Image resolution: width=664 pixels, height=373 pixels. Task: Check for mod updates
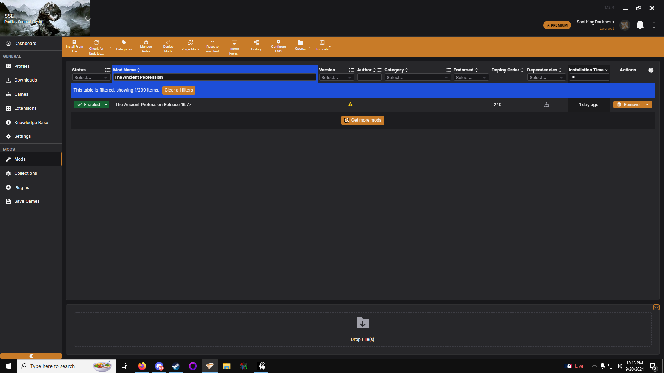click(96, 47)
